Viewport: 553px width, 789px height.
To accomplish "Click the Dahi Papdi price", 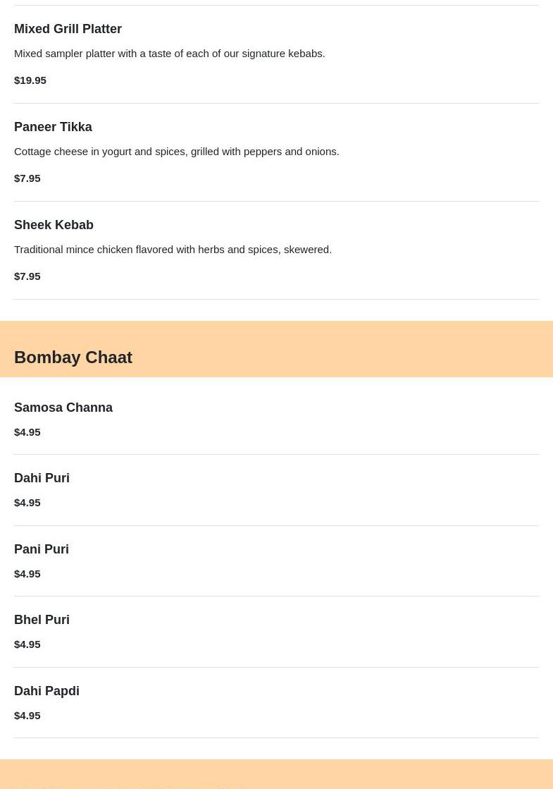I will tap(27, 716).
